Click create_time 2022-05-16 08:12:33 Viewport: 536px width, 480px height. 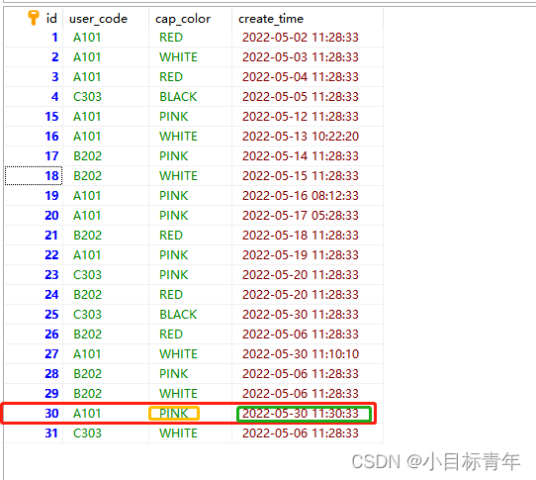tap(301, 196)
